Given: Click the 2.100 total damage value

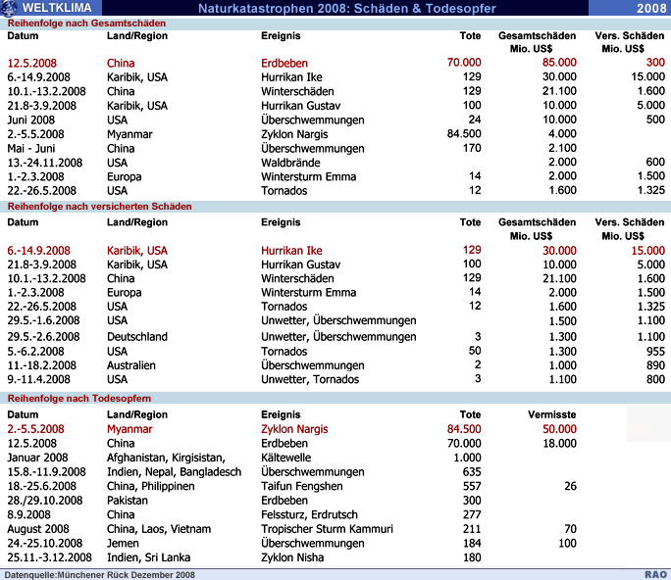Looking at the screenshot, I should 562,148.
